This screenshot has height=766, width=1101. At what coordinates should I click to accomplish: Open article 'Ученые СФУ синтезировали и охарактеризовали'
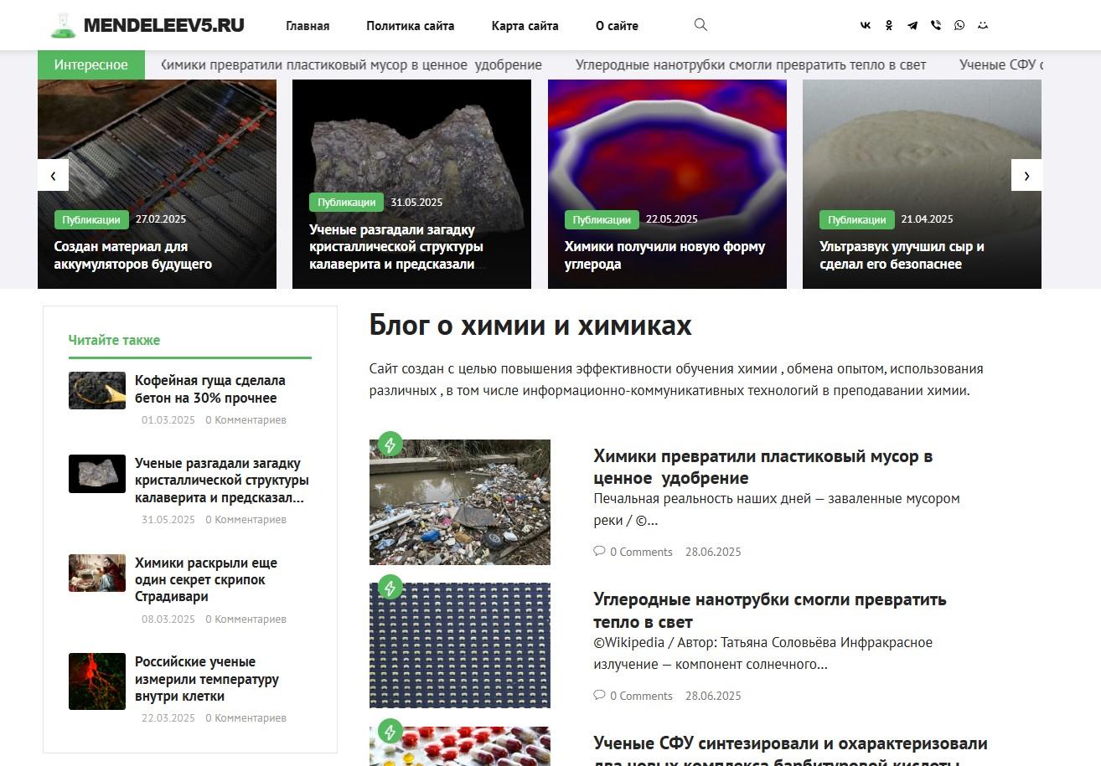[x=790, y=749]
